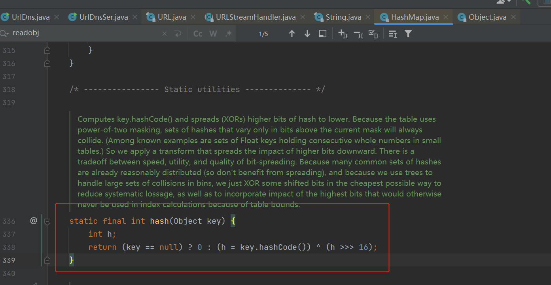Viewport: 551px width, 285px height.
Task: Click the rendered doc comment about key.hashCode()
Action: pyautogui.click(x=259, y=162)
